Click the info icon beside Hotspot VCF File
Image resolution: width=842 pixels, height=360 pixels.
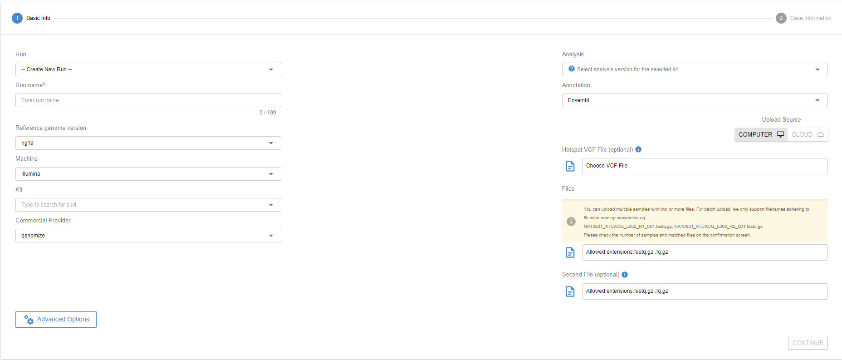point(638,149)
